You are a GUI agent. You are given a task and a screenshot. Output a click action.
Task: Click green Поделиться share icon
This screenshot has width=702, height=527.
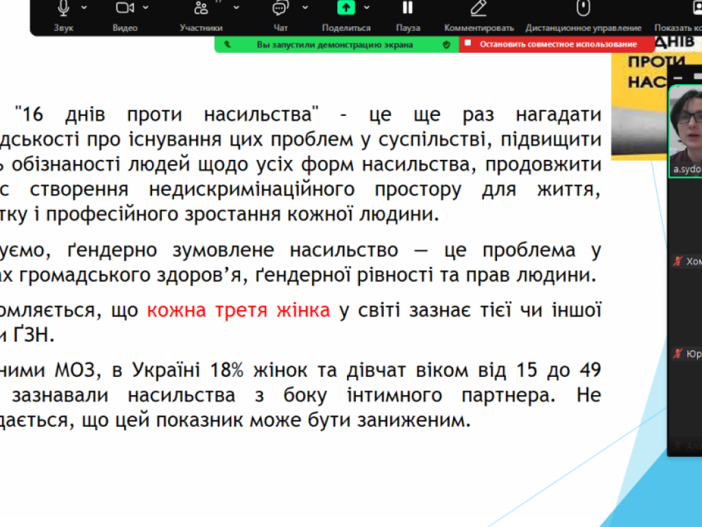(x=346, y=8)
